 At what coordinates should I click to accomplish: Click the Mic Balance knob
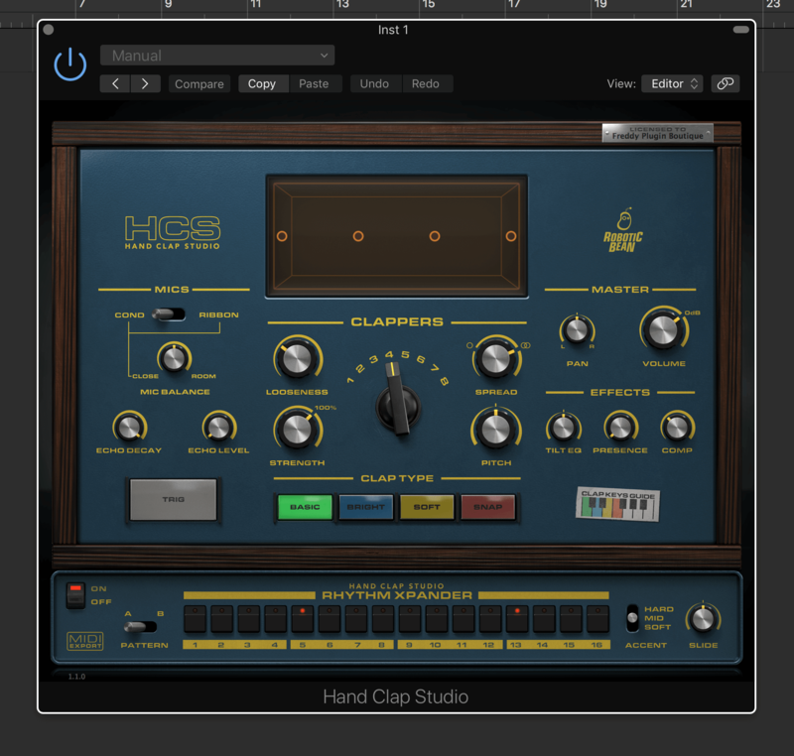[x=174, y=358]
